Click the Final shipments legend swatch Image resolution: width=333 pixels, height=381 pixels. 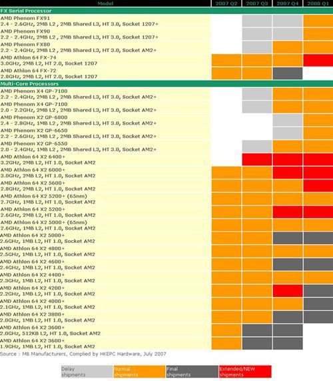(x=192, y=372)
